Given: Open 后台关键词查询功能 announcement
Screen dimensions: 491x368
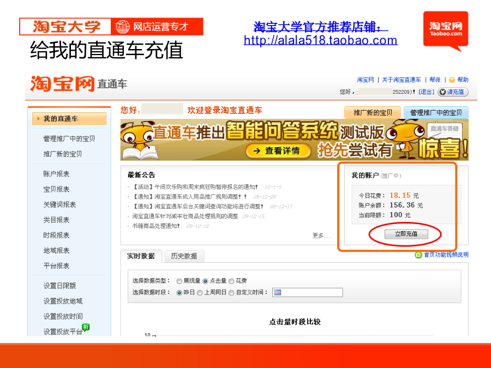Looking at the screenshot, I should [x=197, y=207].
